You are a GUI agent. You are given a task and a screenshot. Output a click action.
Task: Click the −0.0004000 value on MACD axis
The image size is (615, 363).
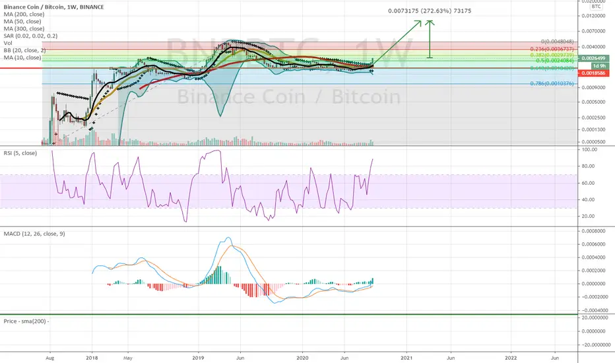pos(594,310)
